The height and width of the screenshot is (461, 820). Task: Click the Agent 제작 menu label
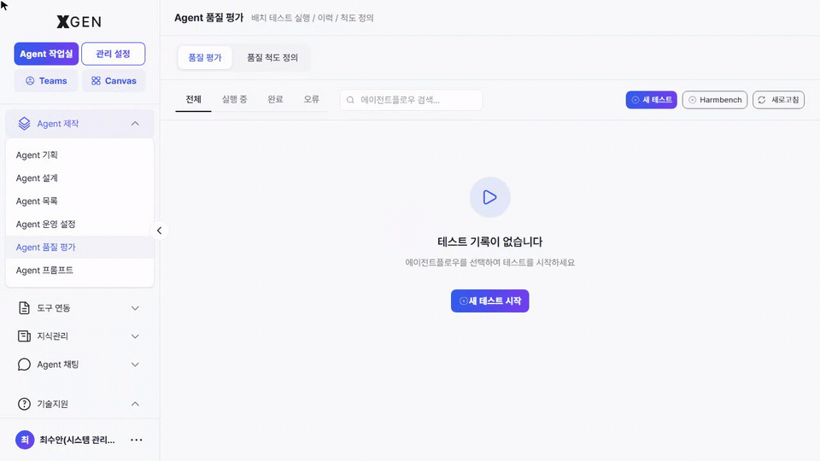coord(57,124)
